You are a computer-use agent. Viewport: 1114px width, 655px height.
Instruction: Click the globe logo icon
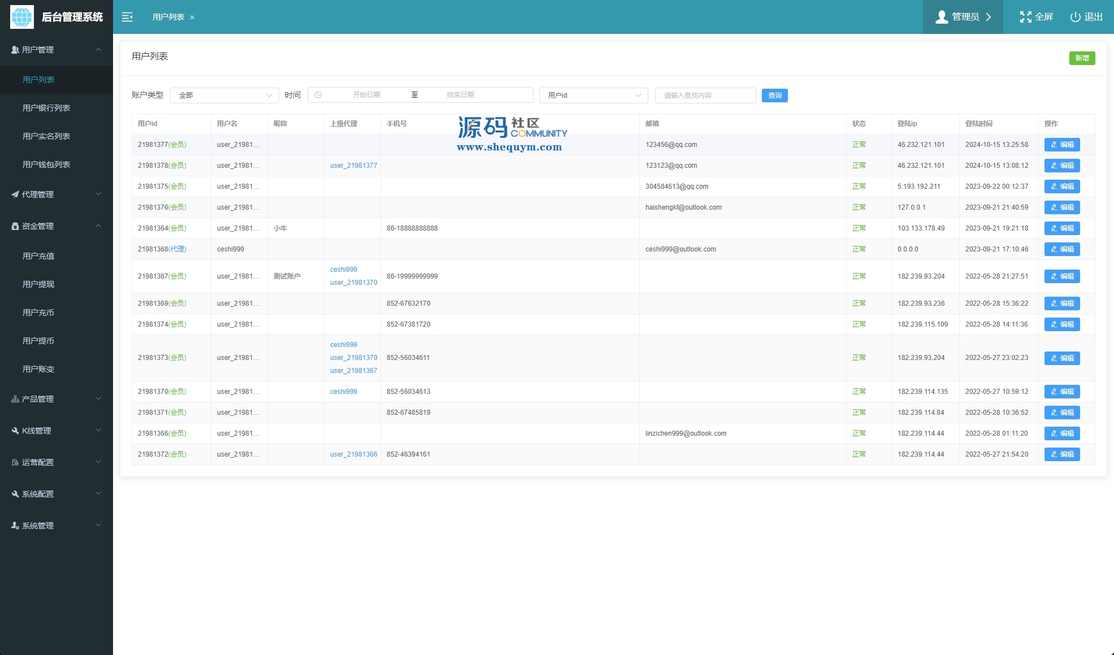[22, 17]
